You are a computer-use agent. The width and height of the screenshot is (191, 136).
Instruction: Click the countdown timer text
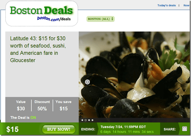127,132
